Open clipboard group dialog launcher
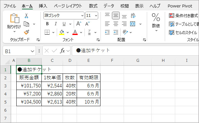This screenshot has width=199, height=123. (x=38, y=40)
